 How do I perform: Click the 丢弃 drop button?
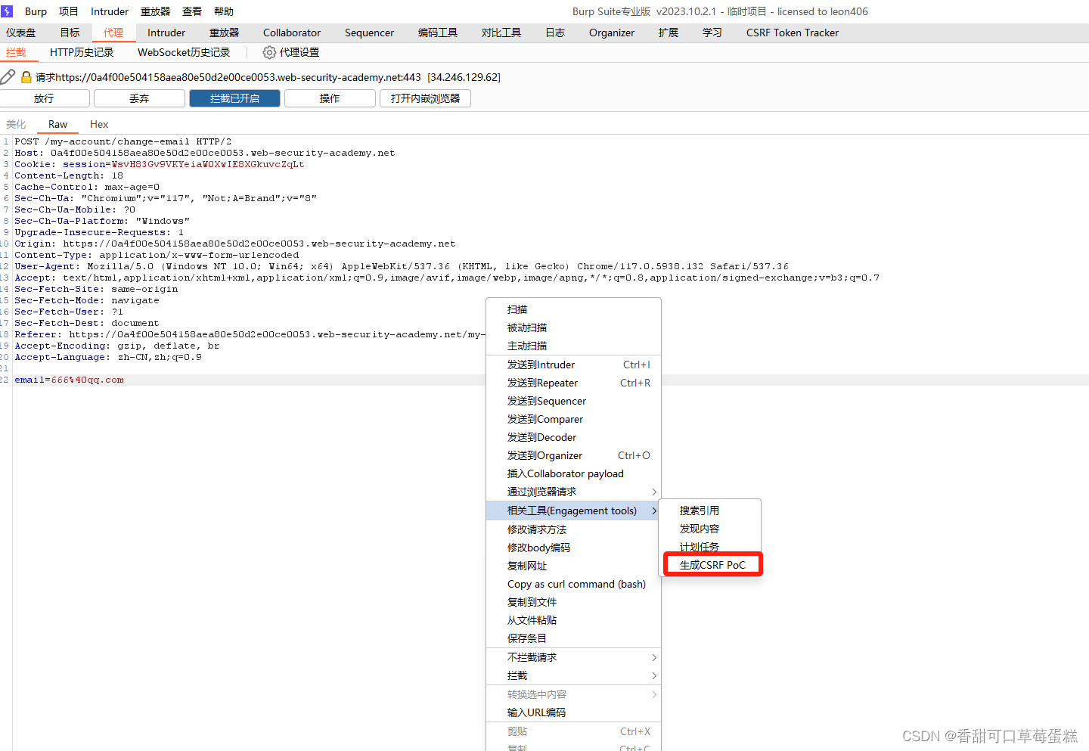coord(139,98)
